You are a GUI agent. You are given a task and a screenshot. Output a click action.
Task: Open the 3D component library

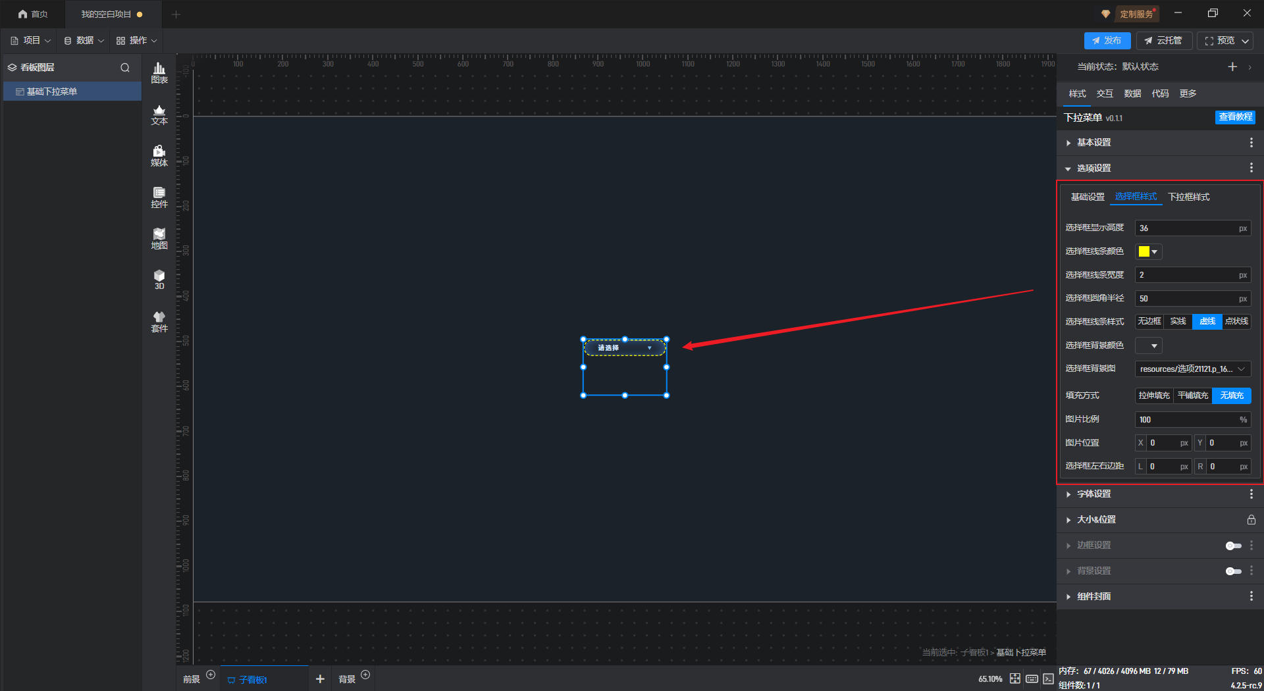159,280
